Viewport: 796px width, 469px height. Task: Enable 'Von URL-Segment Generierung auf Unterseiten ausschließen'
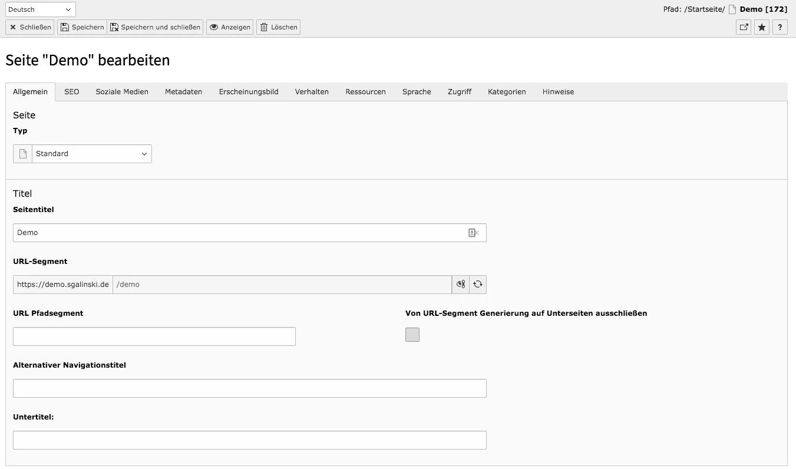412,334
